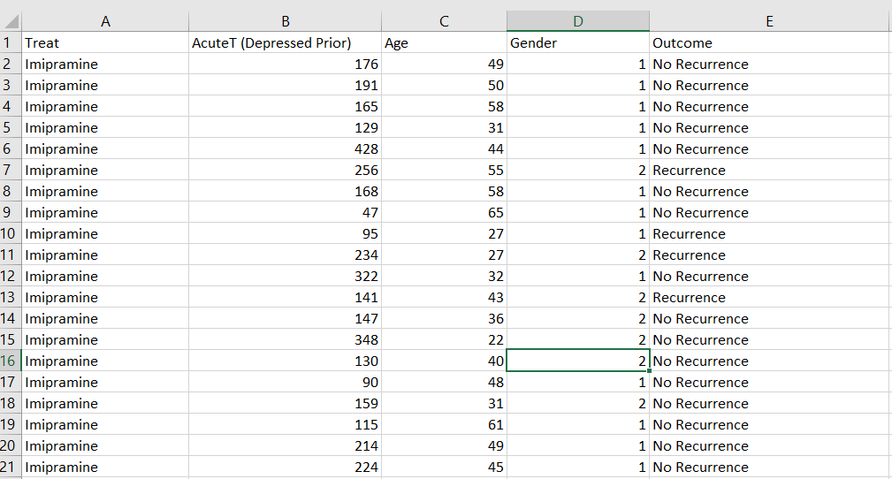Select the highlighted row 16 header
Screen dimensions: 892x479
point(10,361)
